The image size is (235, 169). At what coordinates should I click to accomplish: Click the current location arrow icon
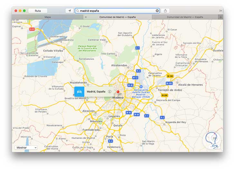(70, 11)
